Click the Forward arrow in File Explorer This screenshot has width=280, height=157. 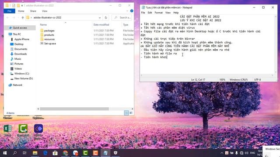(14, 17)
